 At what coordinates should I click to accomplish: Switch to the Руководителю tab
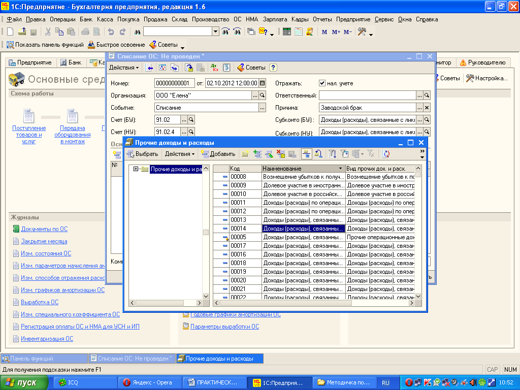pyautogui.click(x=483, y=62)
